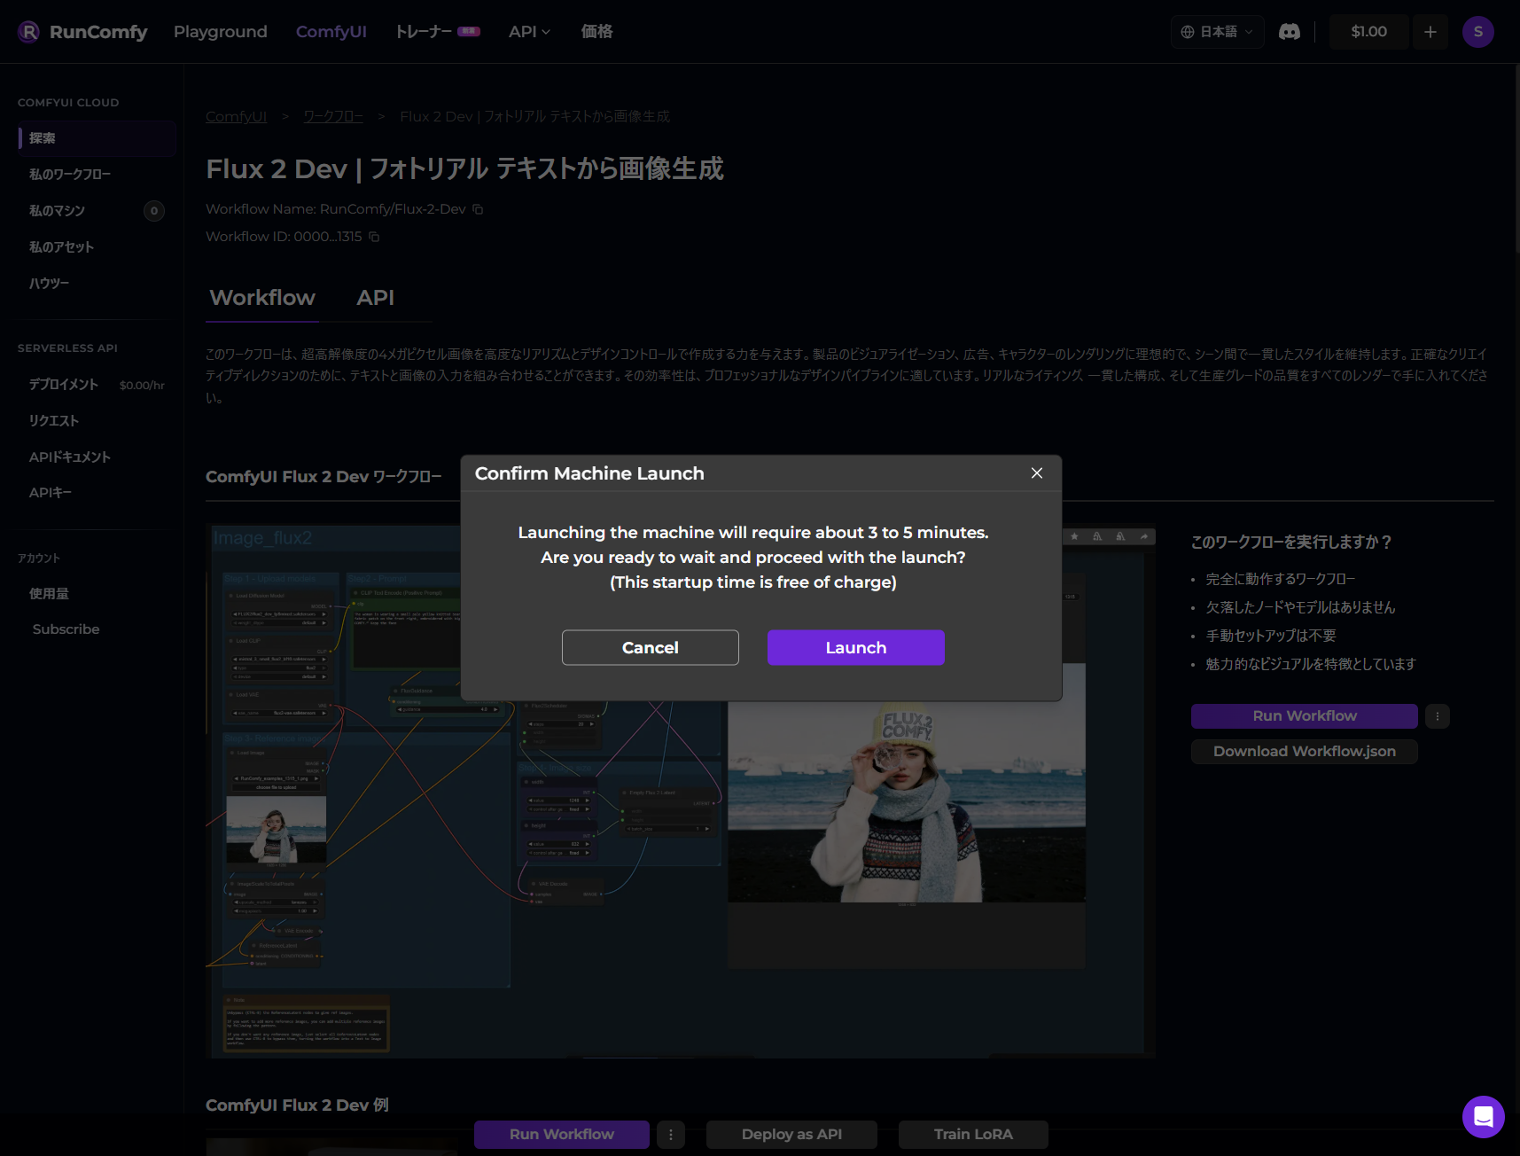
Task: Click the workflow output image preview
Action: [906, 798]
